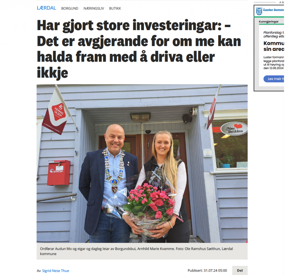Image resolution: width=285 pixels, height=275 pixels.
Task: Click the Les meir button in ad
Action: click(x=274, y=79)
